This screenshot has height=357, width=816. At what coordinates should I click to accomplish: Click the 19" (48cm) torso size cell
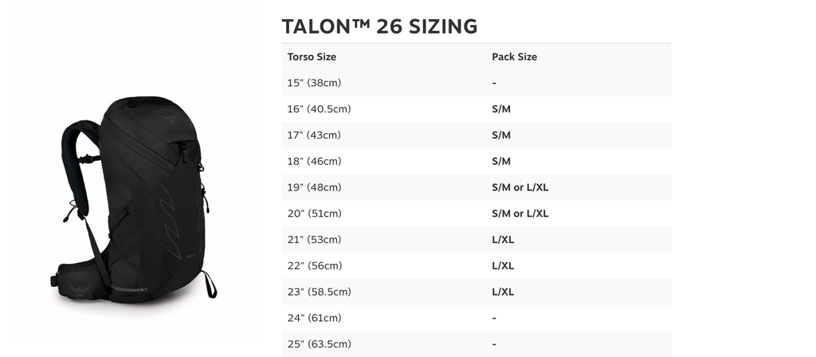[x=314, y=187]
